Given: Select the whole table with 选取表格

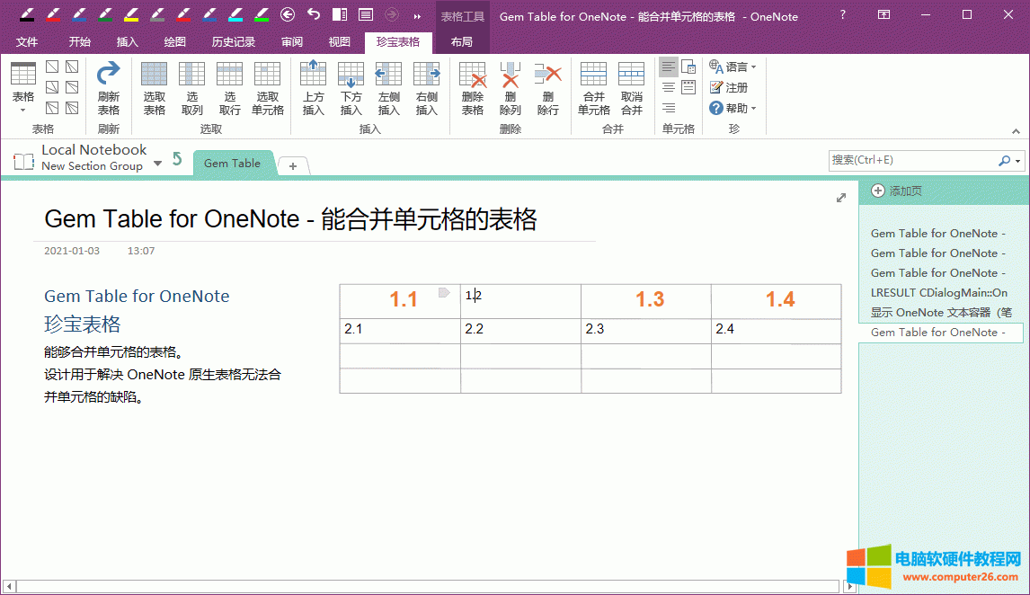Looking at the screenshot, I should point(155,87).
